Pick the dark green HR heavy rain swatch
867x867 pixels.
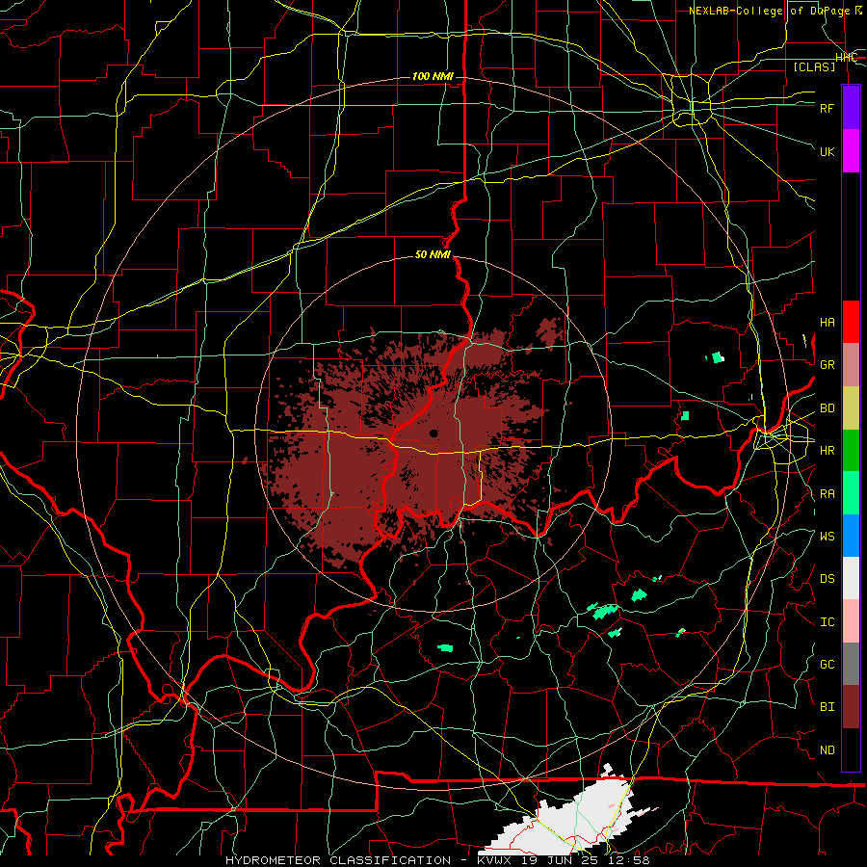coord(851,451)
